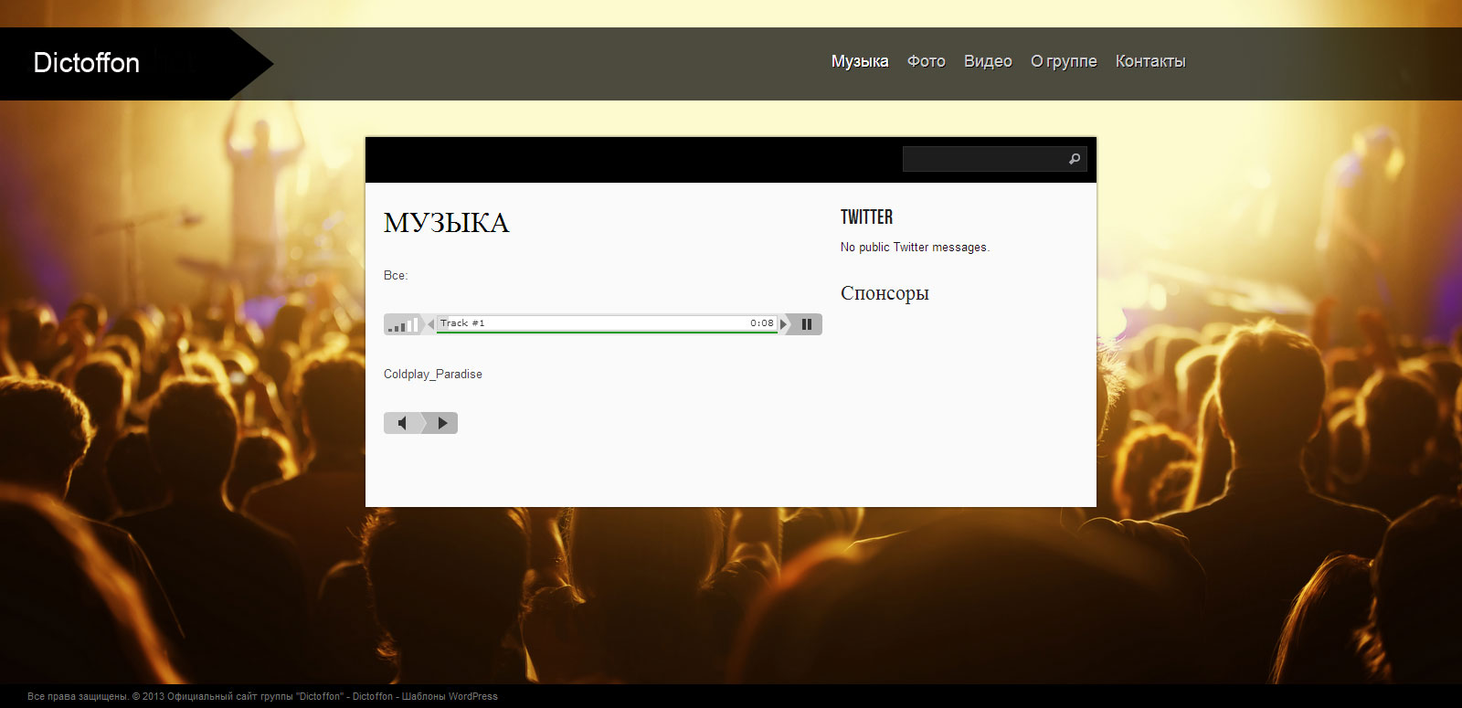
Task: Click the Dictoffon site logo
Action: tap(87, 63)
